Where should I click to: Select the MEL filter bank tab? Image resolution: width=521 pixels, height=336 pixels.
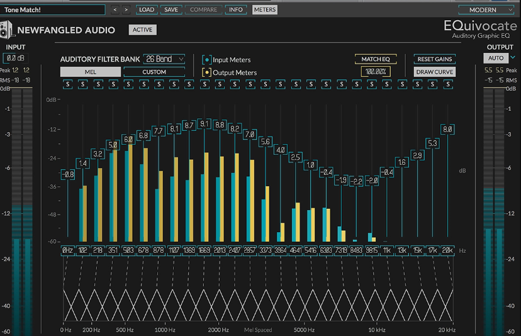pyautogui.click(x=91, y=72)
